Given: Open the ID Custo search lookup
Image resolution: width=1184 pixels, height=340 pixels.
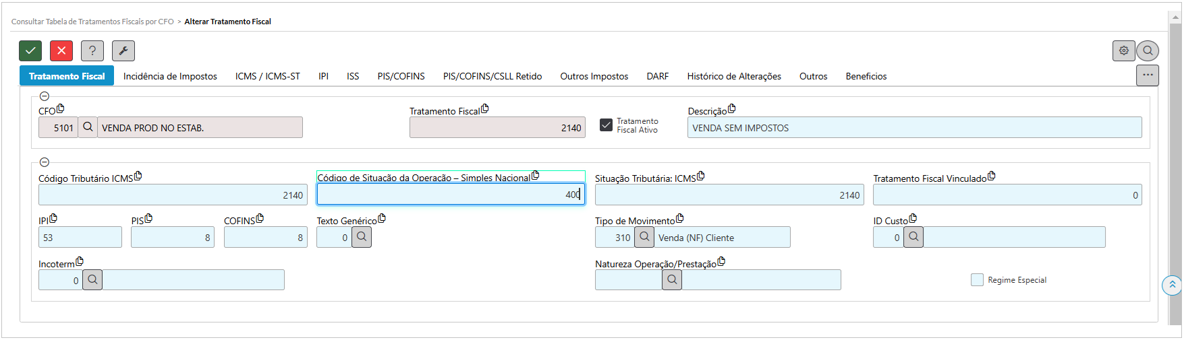Looking at the screenshot, I should click(913, 237).
